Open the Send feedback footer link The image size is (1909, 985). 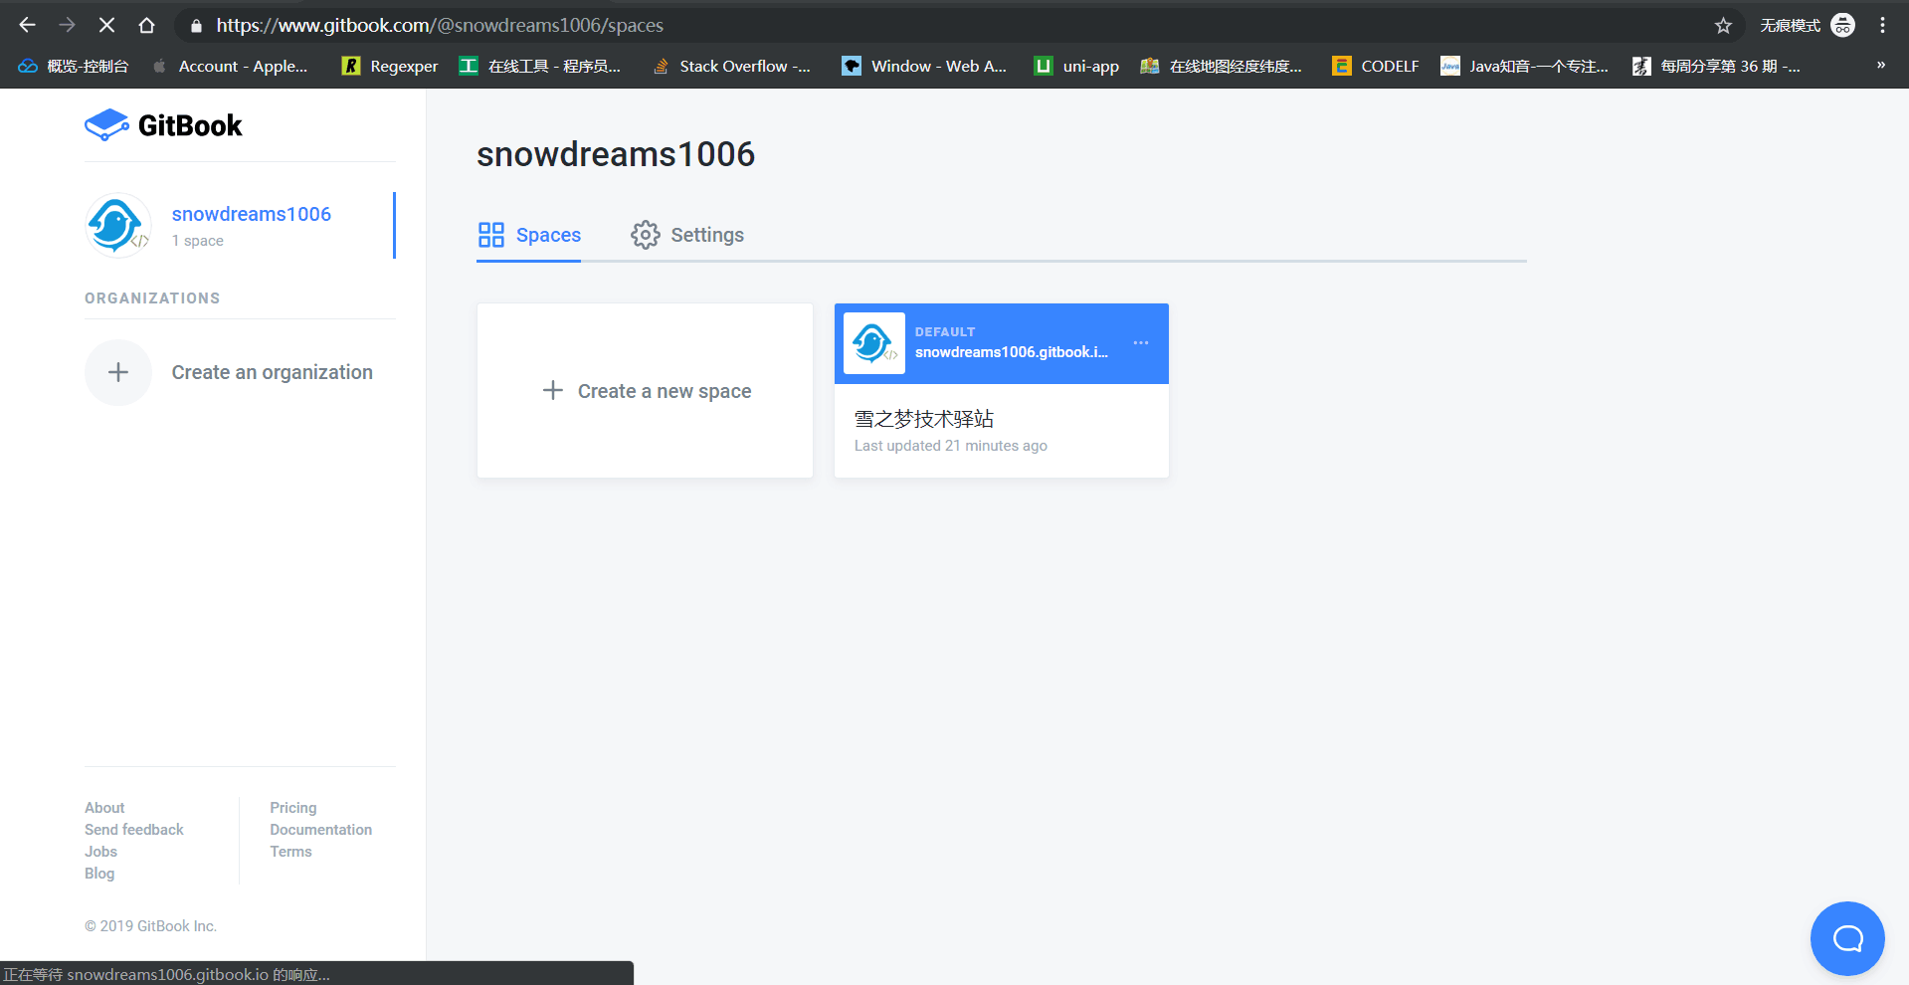[x=133, y=829]
